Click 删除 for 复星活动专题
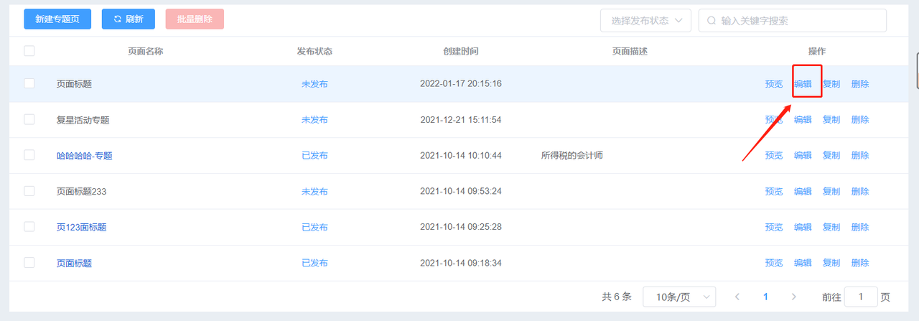Viewport: 919px width, 321px height. coord(860,120)
